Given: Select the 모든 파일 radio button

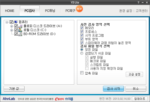Looking at the screenshot, I should (82, 50).
